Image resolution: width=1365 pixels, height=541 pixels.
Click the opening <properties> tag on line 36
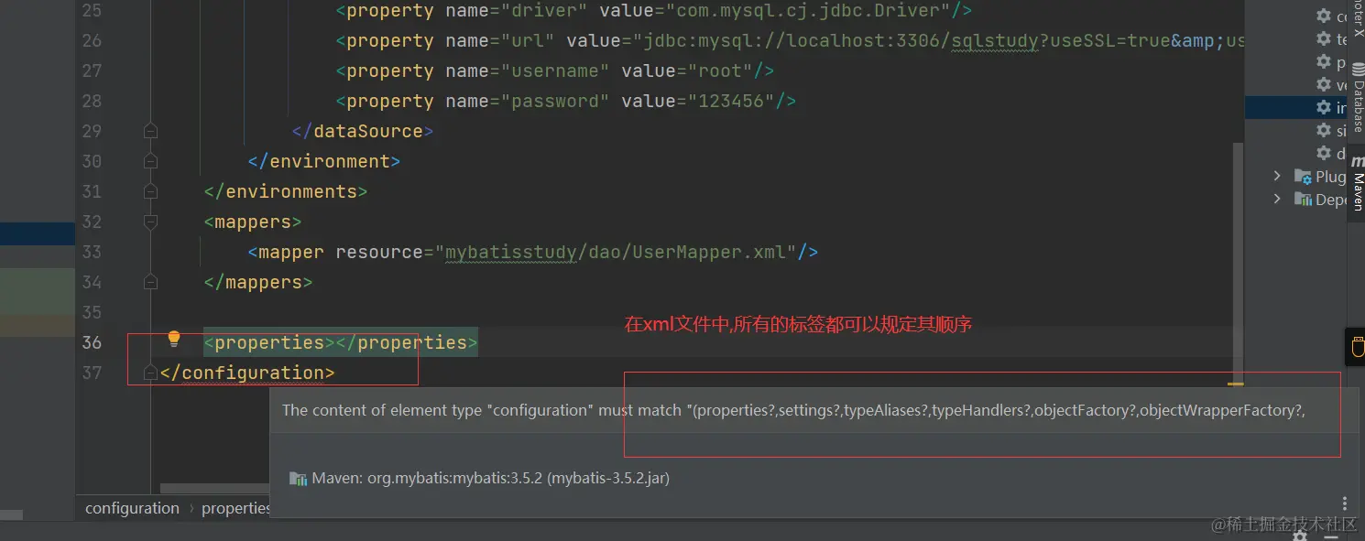269,342
